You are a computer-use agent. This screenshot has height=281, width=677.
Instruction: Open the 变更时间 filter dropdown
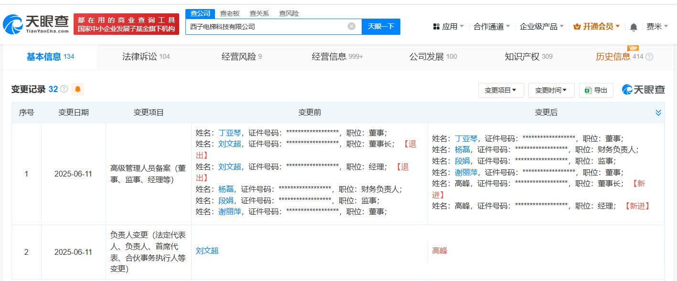point(551,90)
